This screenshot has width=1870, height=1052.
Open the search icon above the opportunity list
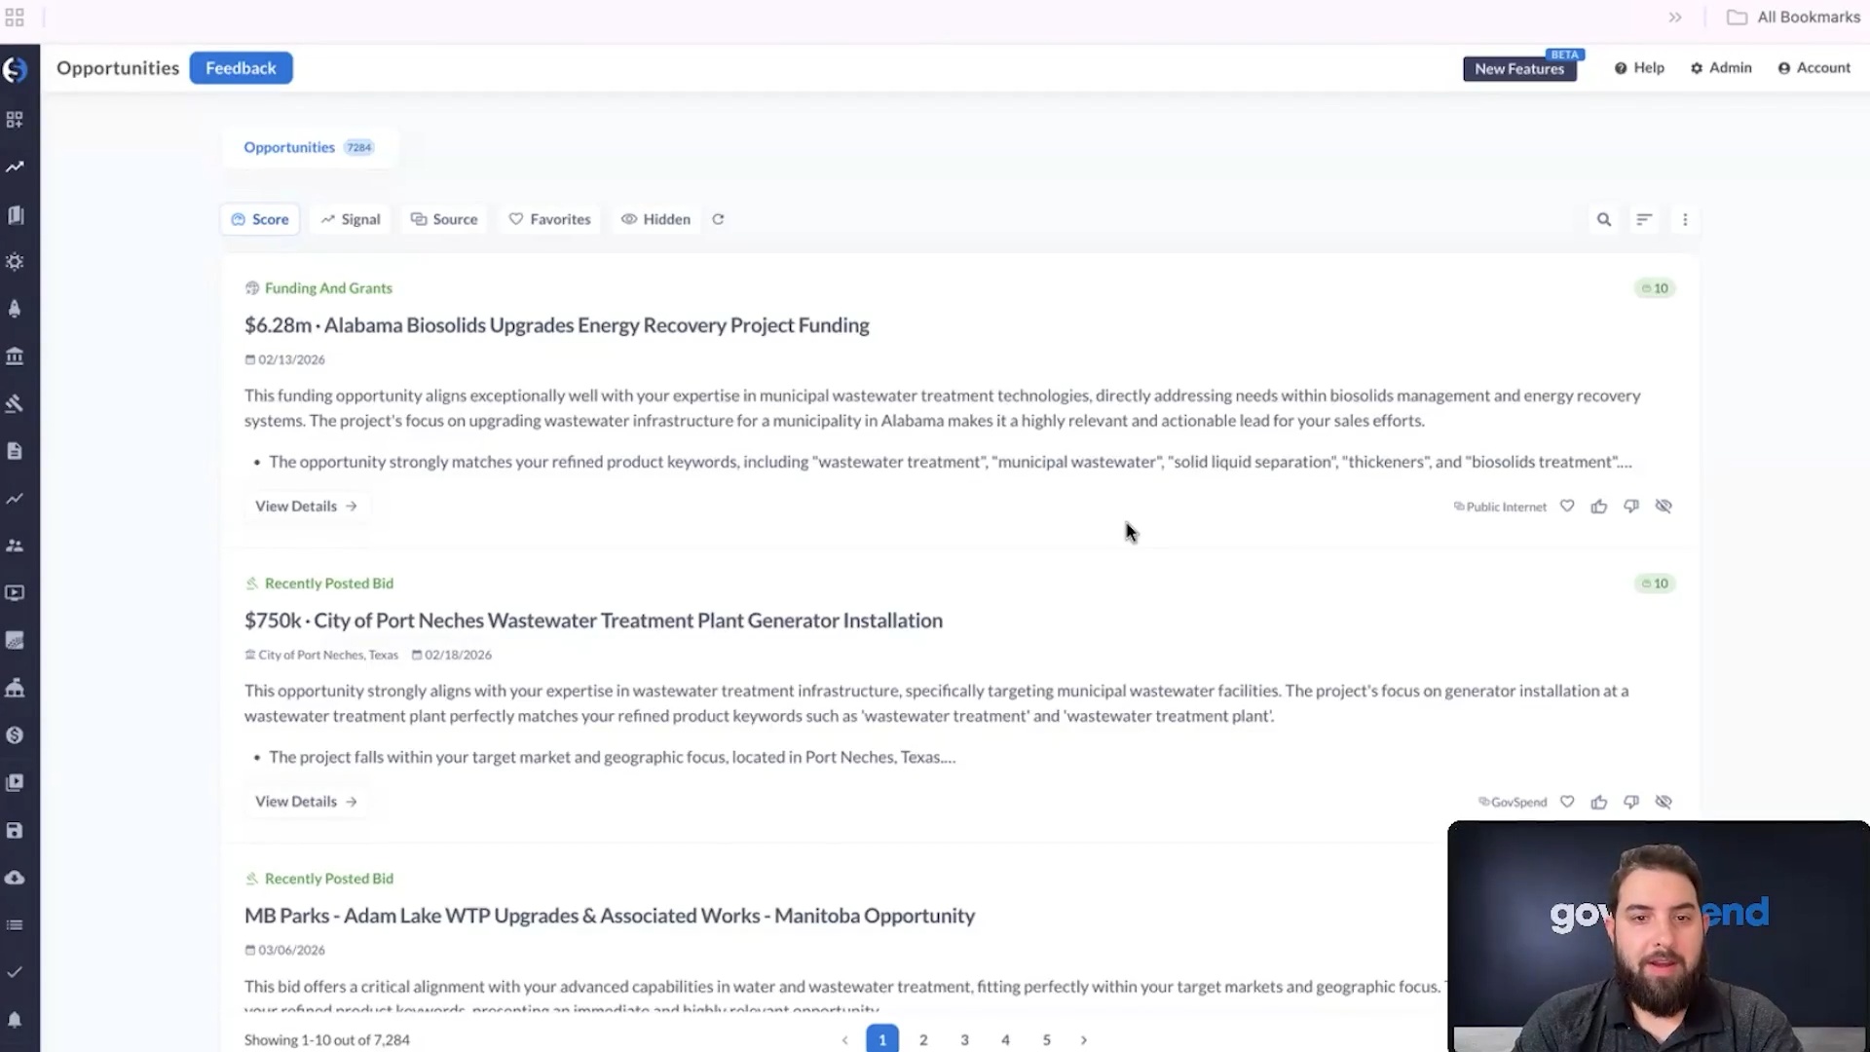(1604, 219)
